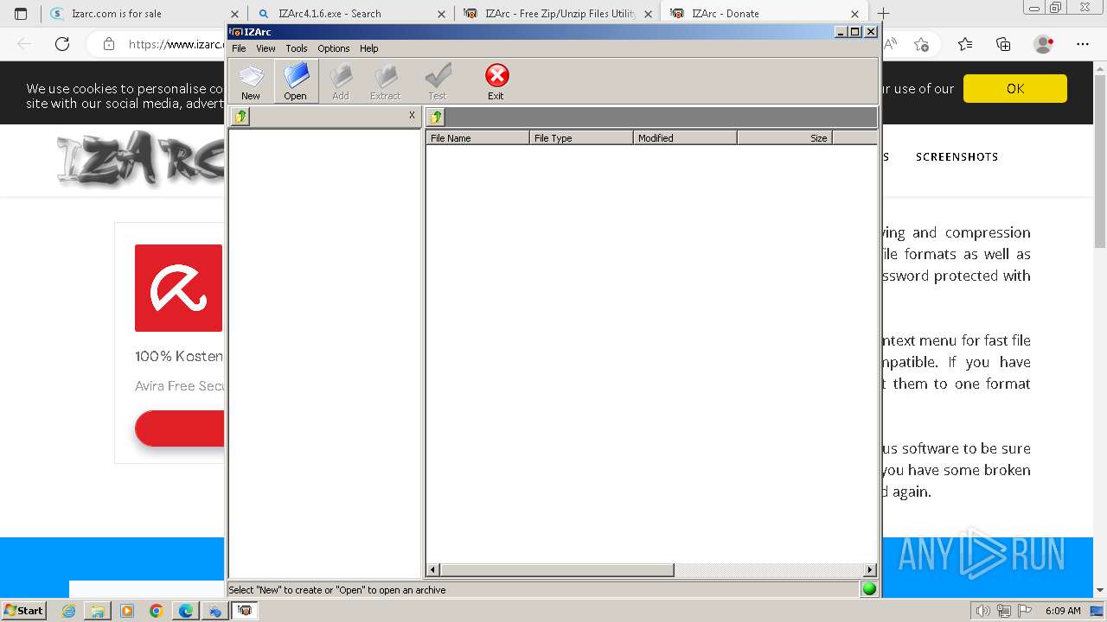The width and height of the screenshot is (1107, 622).
Task: Launch Internet Explorer from taskbar
Action: (x=69, y=611)
